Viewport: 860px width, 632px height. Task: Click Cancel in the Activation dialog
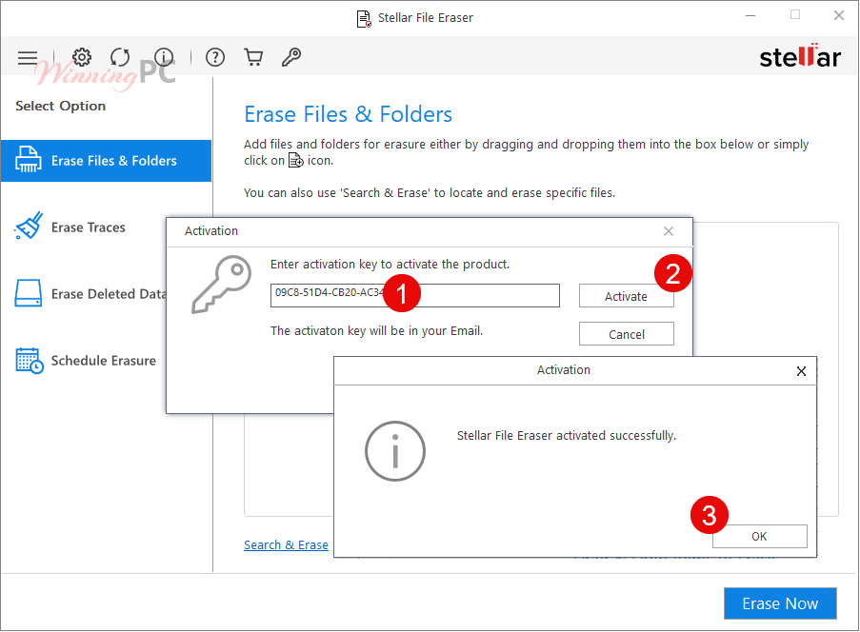[627, 334]
